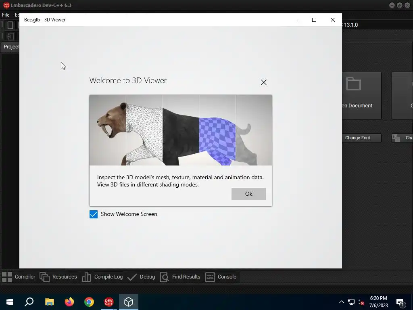
Task: Open notification center icon
Action: (400, 302)
